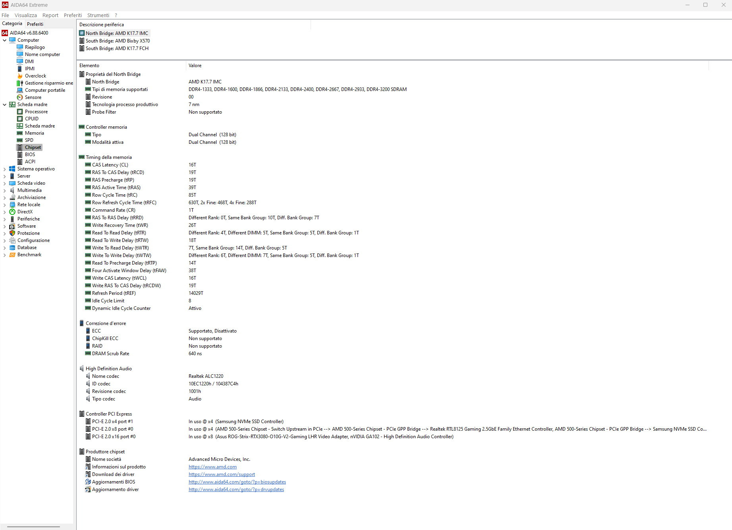Open the Visualizza menu
The image size is (732, 530).
[26, 15]
